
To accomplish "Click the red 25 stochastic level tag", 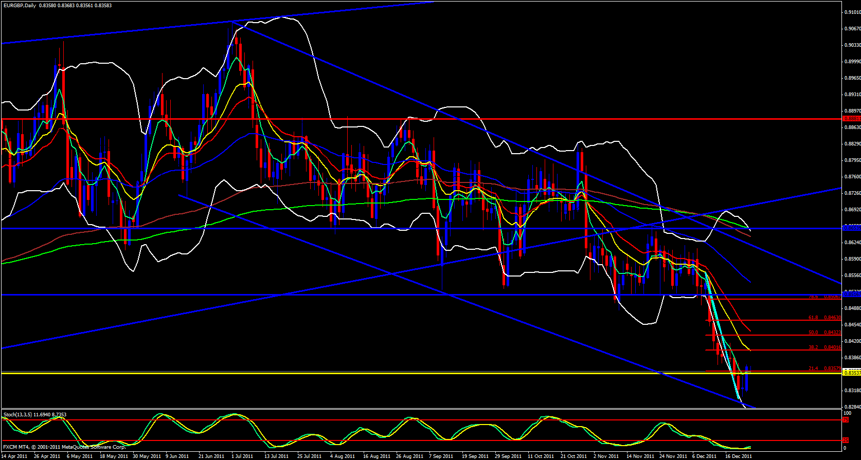I will 846,440.
